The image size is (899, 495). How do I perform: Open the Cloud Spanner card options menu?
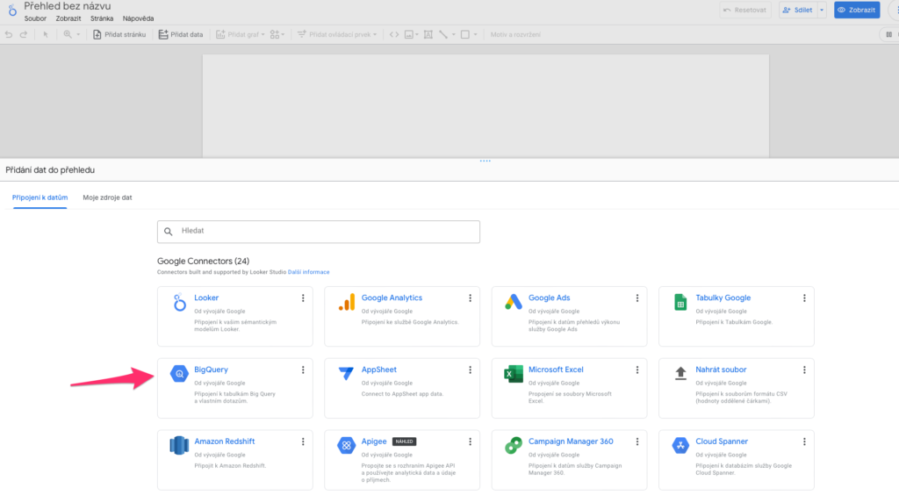(x=804, y=442)
